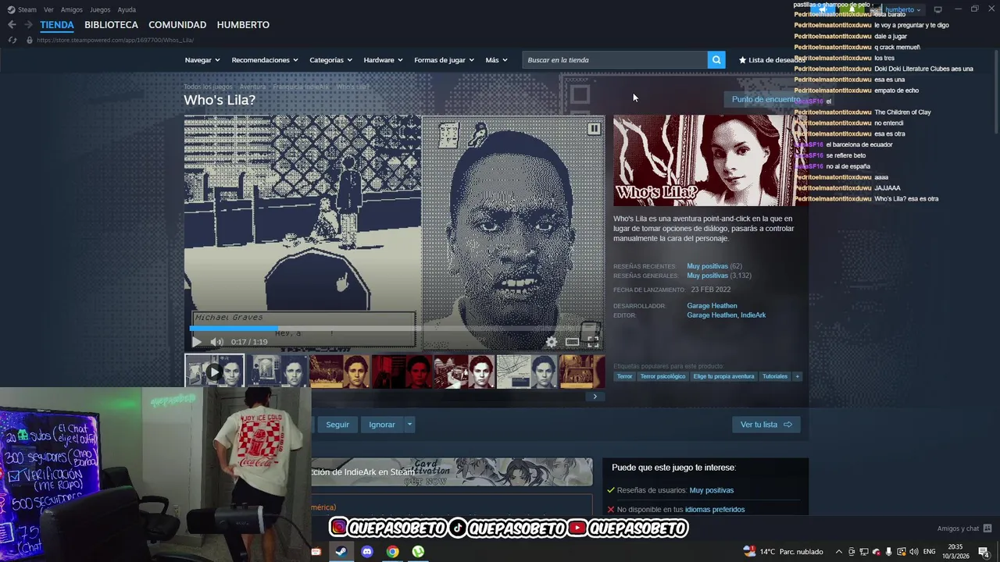
Task: Open the Ver menu
Action: [48, 9]
